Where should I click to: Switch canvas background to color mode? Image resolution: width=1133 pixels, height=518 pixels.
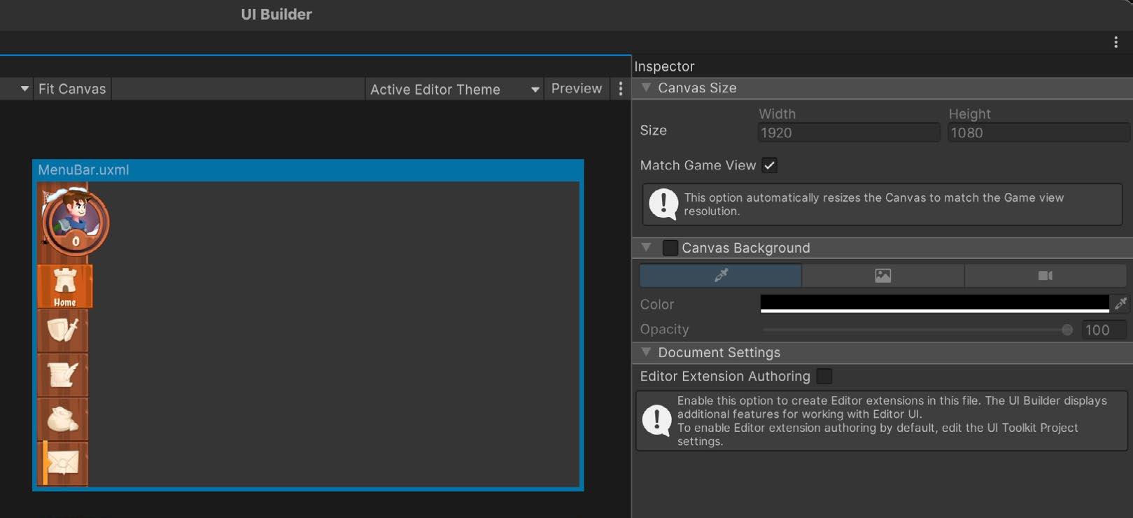[721, 275]
